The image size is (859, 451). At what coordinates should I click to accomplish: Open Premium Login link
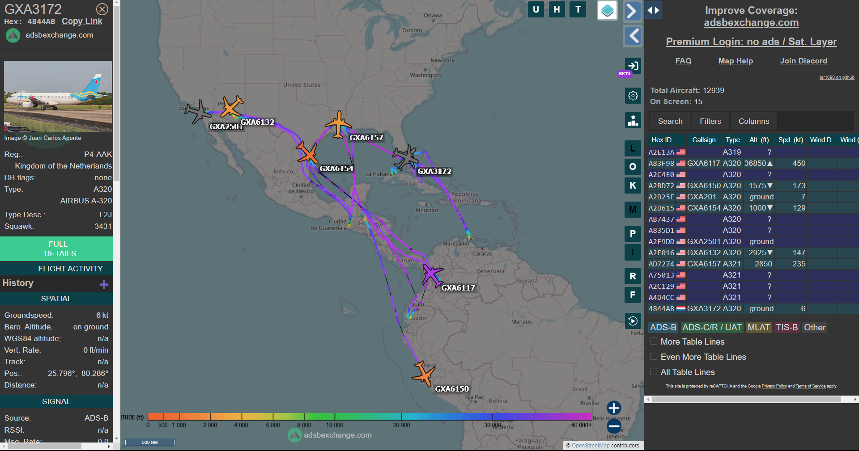(751, 42)
